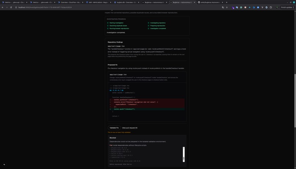Click the removed console.error diff line

(x=147, y=102)
